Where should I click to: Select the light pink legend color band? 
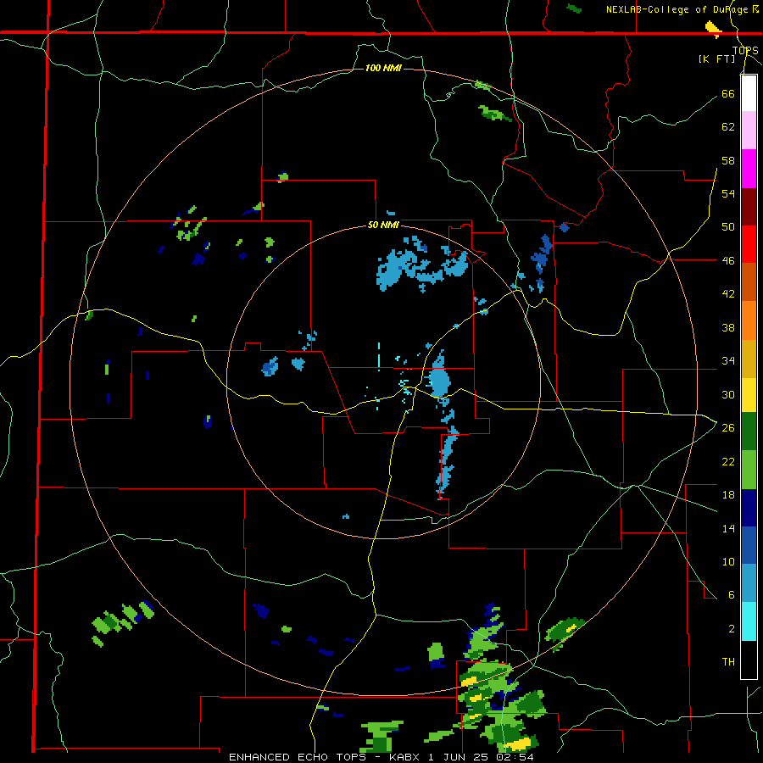(749, 130)
